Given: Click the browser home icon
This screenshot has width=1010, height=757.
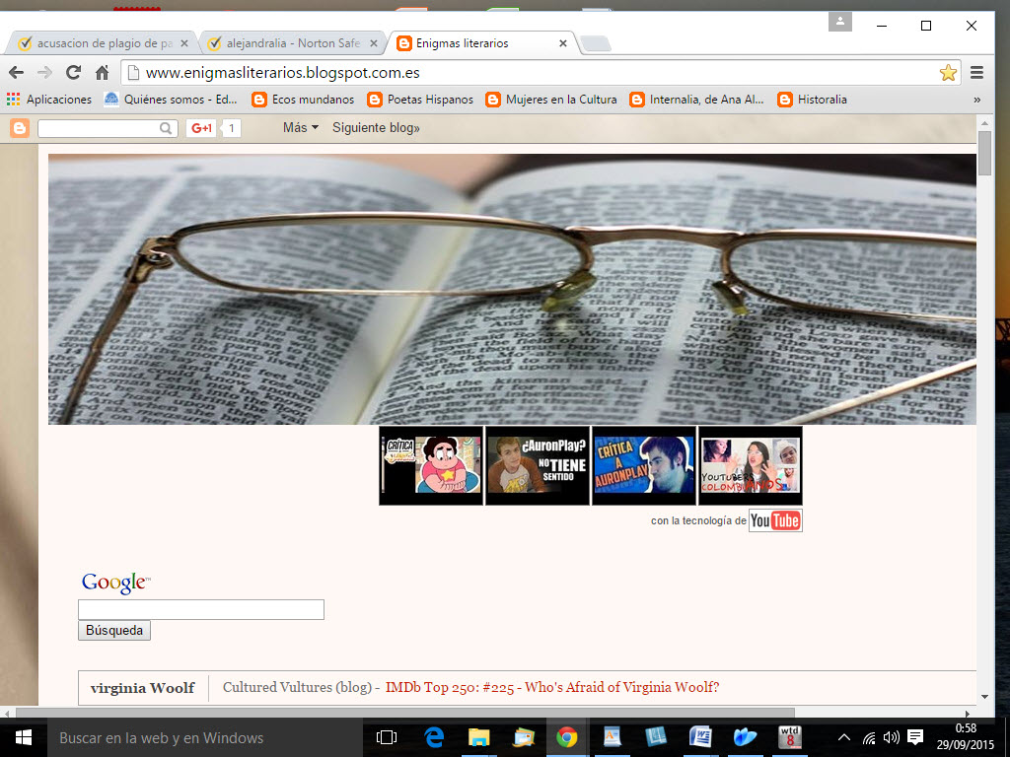Looking at the screenshot, I should pos(102,72).
